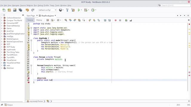Open Profile Project dropdown arrow
The image size is (191, 107).
click(95, 10)
